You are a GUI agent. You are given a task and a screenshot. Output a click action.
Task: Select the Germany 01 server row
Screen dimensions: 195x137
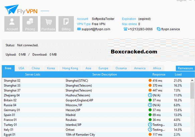(x=96, y=110)
